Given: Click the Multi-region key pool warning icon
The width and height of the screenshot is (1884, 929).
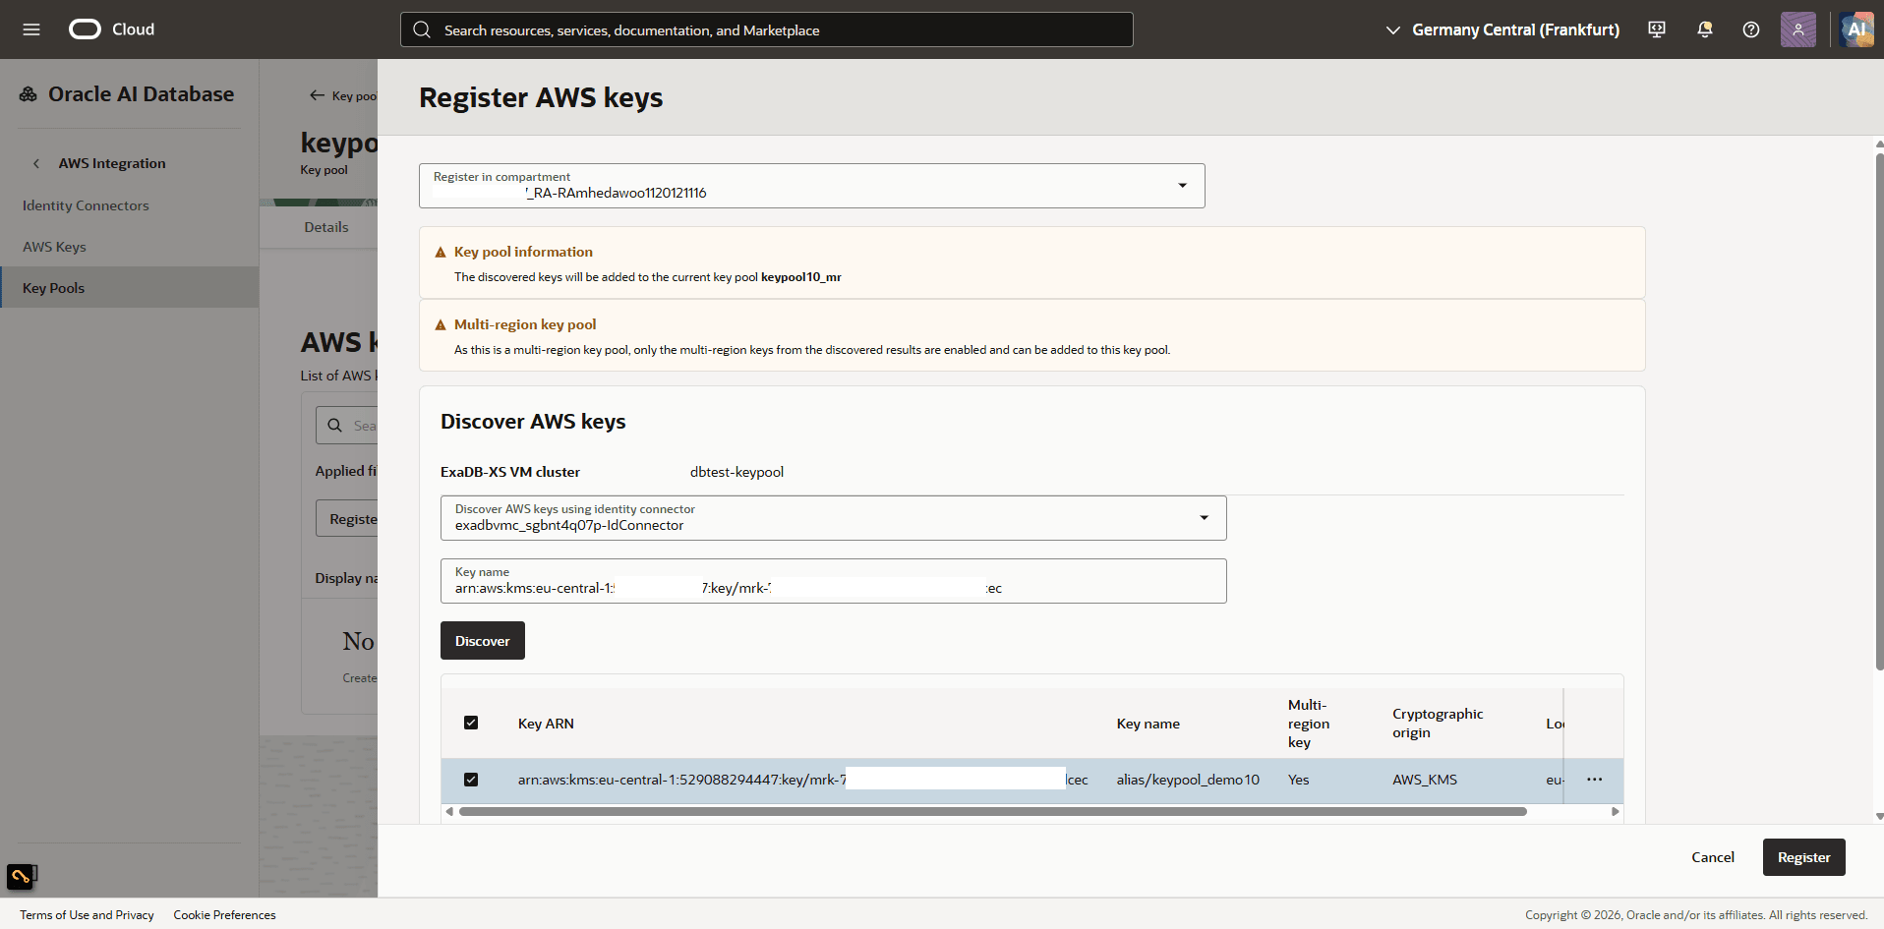Looking at the screenshot, I should pos(441,325).
